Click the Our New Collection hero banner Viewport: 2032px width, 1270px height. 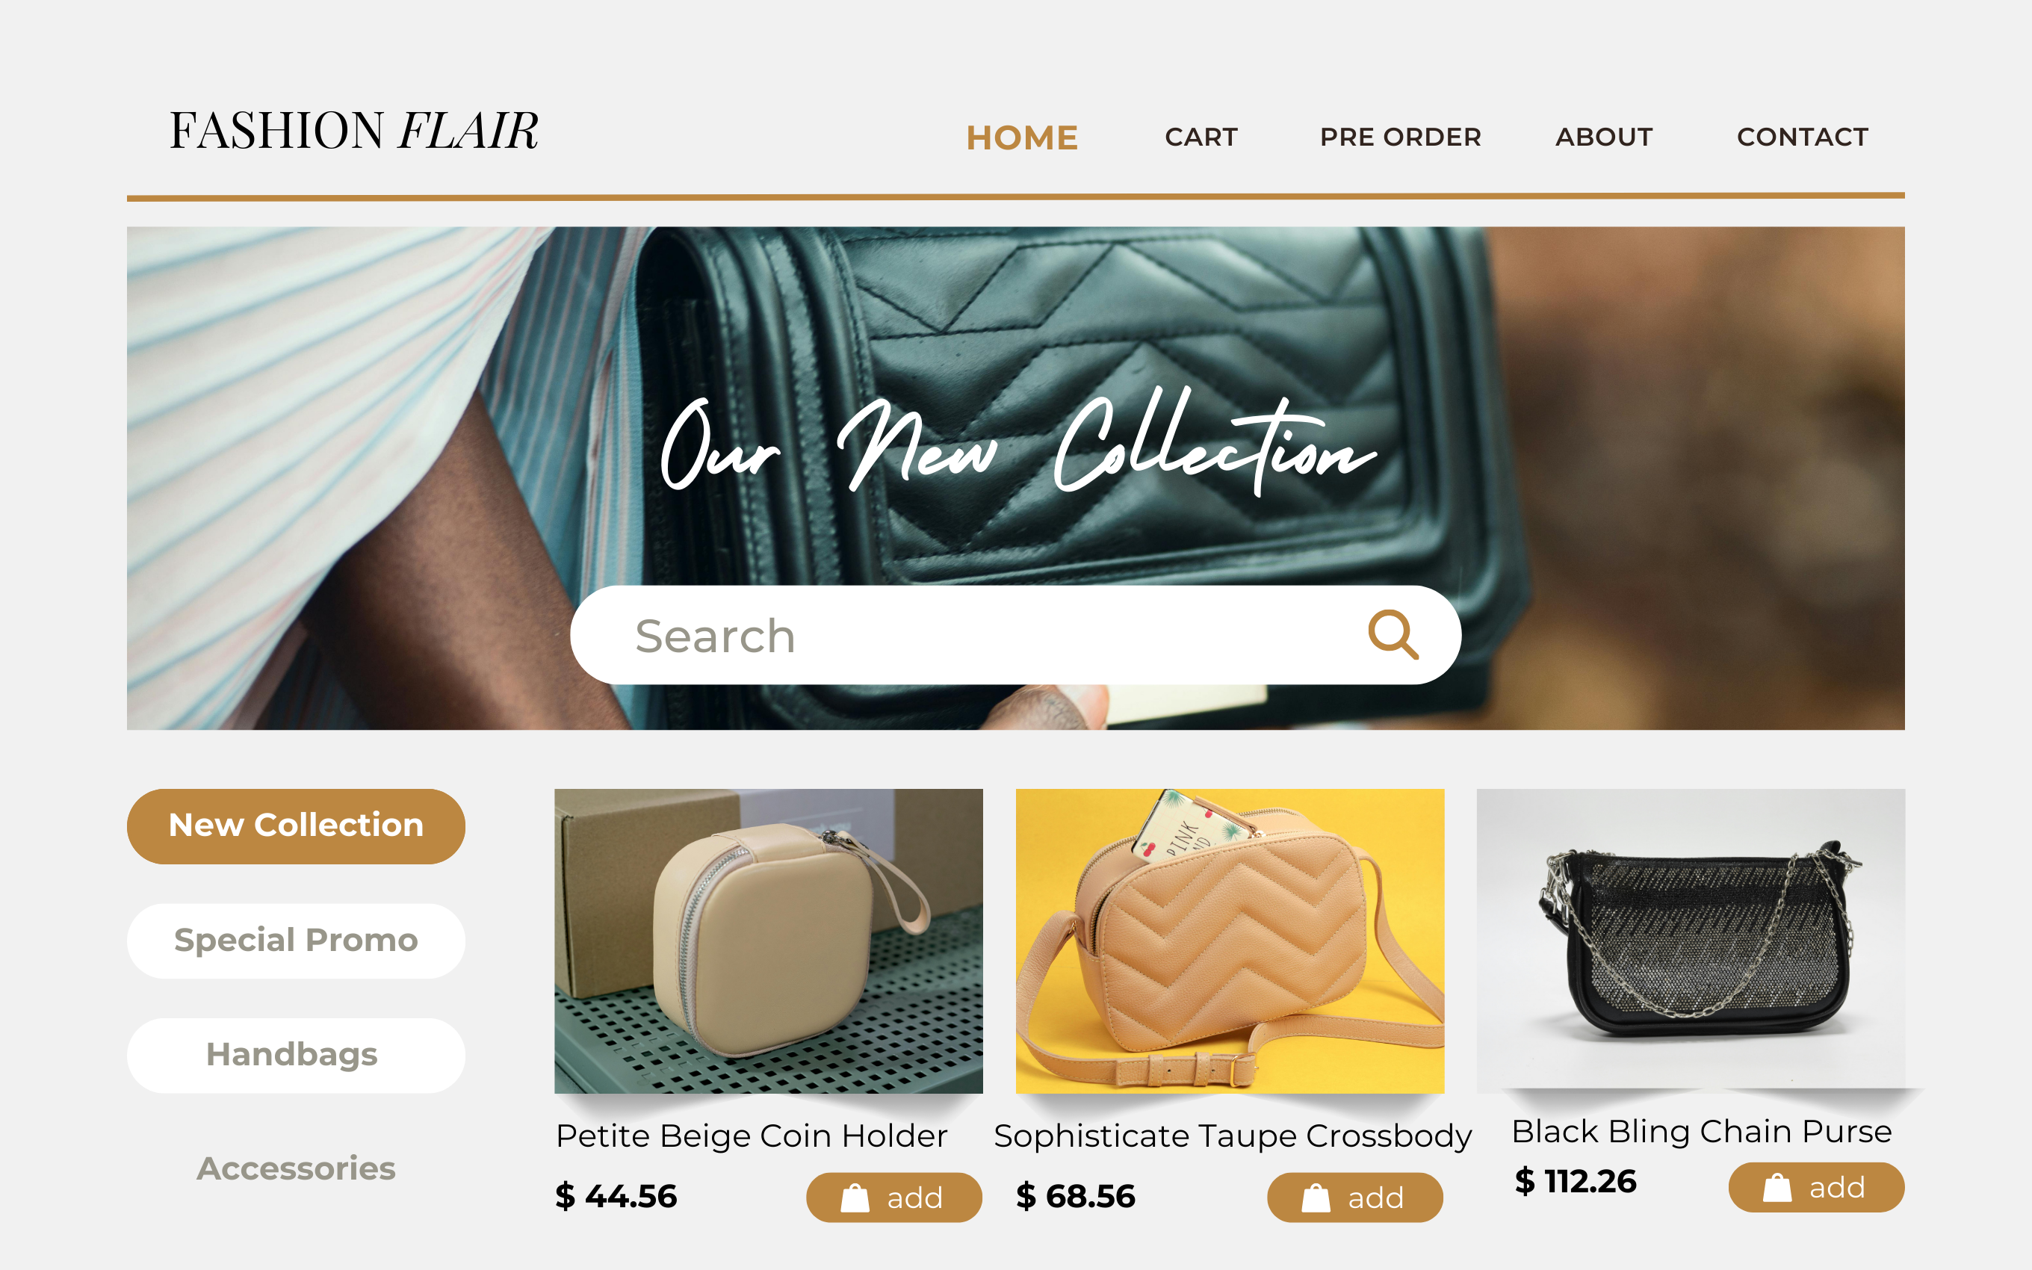click(1015, 478)
